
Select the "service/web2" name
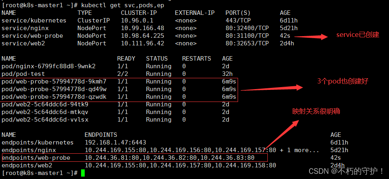tap(23, 43)
